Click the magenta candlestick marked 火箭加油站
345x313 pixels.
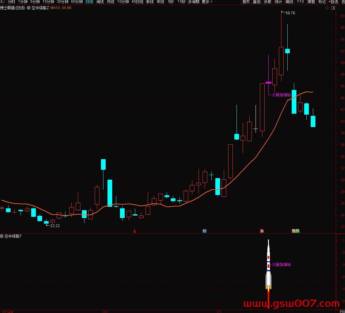(268, 83)
